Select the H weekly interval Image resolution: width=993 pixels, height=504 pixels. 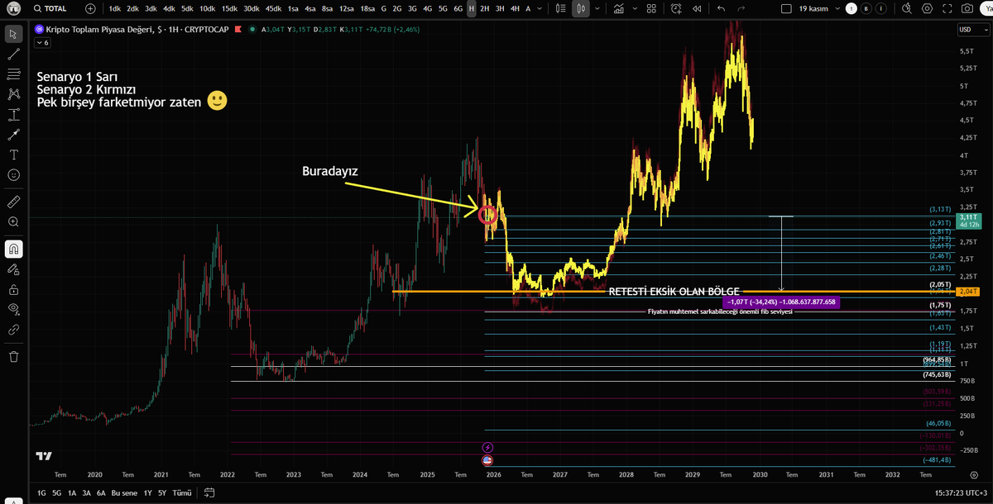point(472,8)
